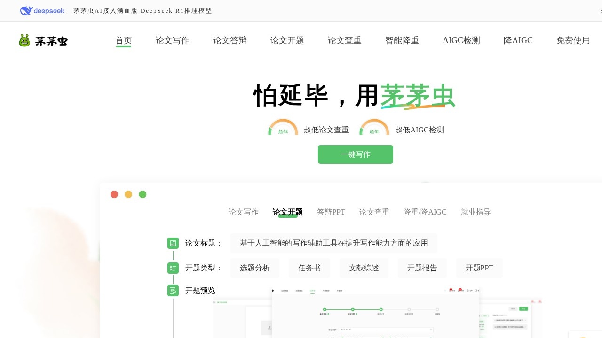The image size is (602, 338).
Task: Click the 超低AIGC检测 label
Action: tap(420, 130)
